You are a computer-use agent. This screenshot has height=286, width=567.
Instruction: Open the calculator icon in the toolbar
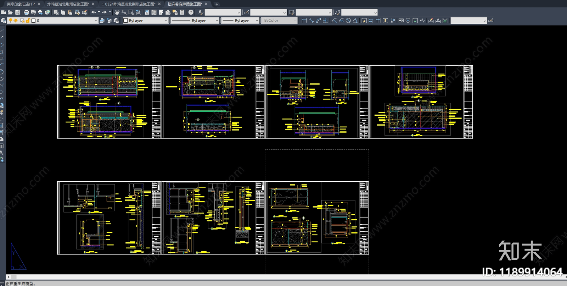point(182,12)
